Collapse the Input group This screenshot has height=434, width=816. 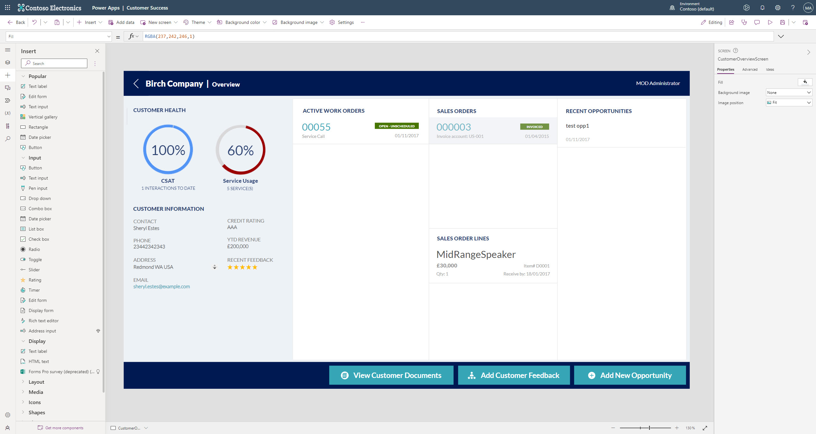(23, 158)
